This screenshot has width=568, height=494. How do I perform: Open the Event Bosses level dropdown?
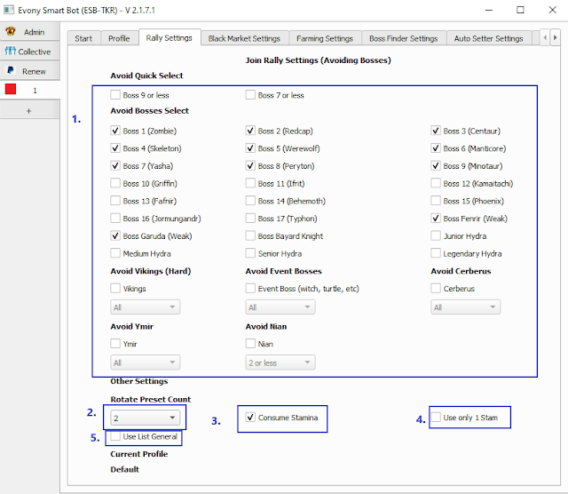(280, 307)
